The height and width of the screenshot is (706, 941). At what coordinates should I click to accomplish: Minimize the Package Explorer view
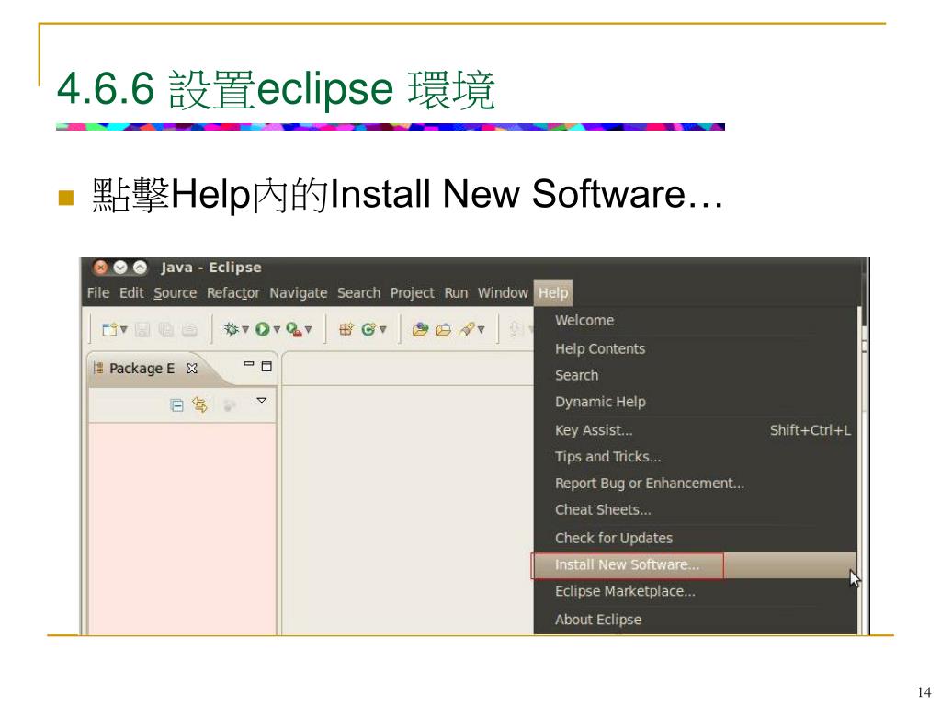point(249,364)
